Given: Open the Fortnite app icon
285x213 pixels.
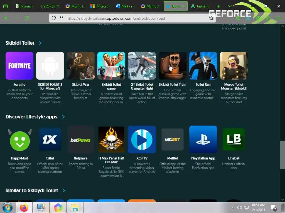Looking at the screenshot, I should 19,65.
